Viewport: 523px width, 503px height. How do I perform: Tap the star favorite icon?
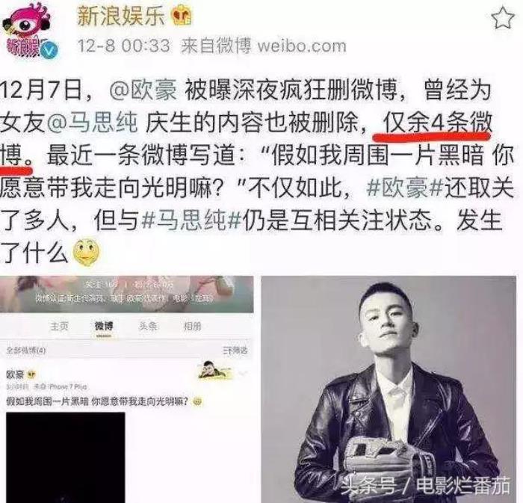point(503,18)
